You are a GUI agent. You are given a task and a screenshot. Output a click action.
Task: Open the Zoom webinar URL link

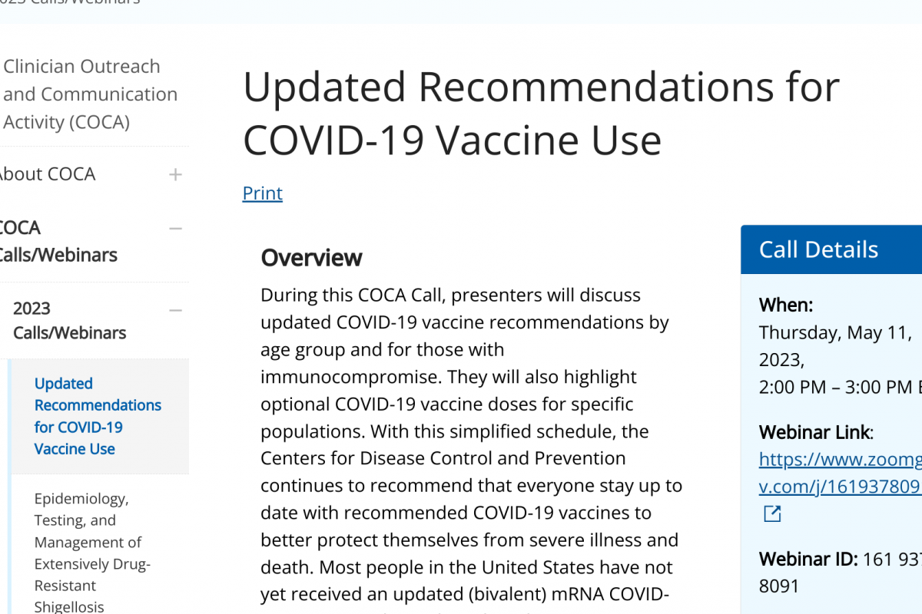pos(840,472)
